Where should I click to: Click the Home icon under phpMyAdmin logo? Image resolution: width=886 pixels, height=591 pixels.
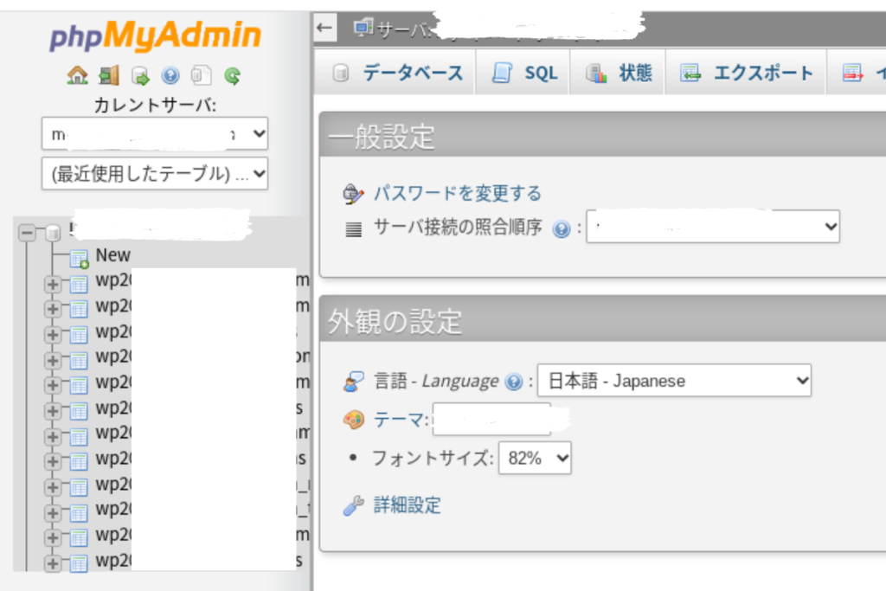[78, 76]
